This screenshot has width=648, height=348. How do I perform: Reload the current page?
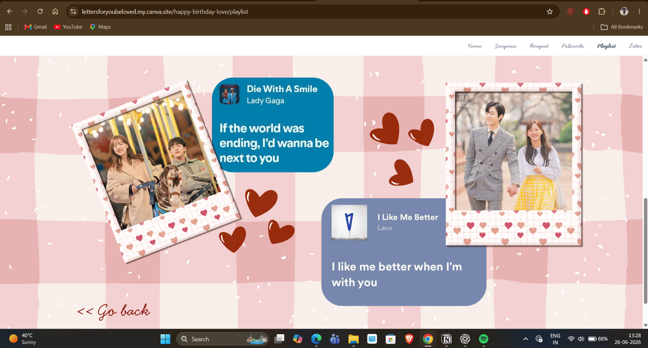(x=40, y=12)
